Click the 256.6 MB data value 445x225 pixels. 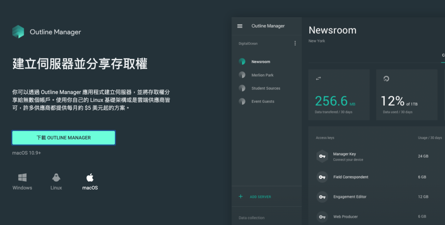tap(335, 101)
